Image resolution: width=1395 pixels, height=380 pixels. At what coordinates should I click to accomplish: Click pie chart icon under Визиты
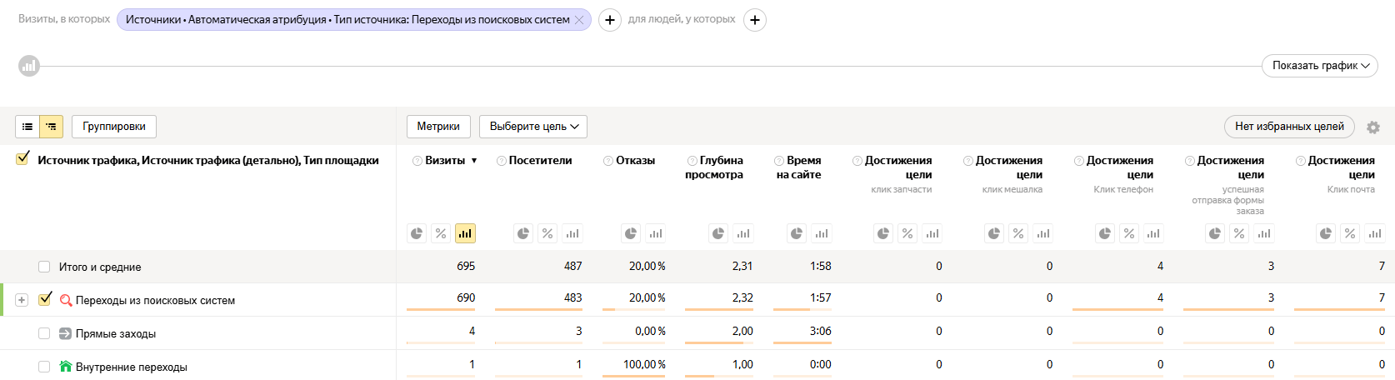pyautogui.click(x=417, y=233)
